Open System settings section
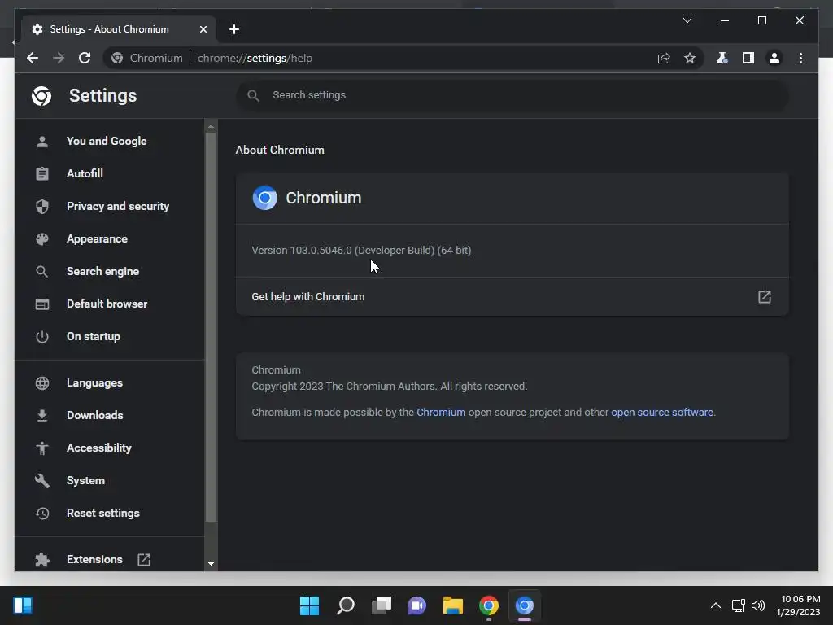The height and width of the screenshot is (625, 833). pos(110,480)
